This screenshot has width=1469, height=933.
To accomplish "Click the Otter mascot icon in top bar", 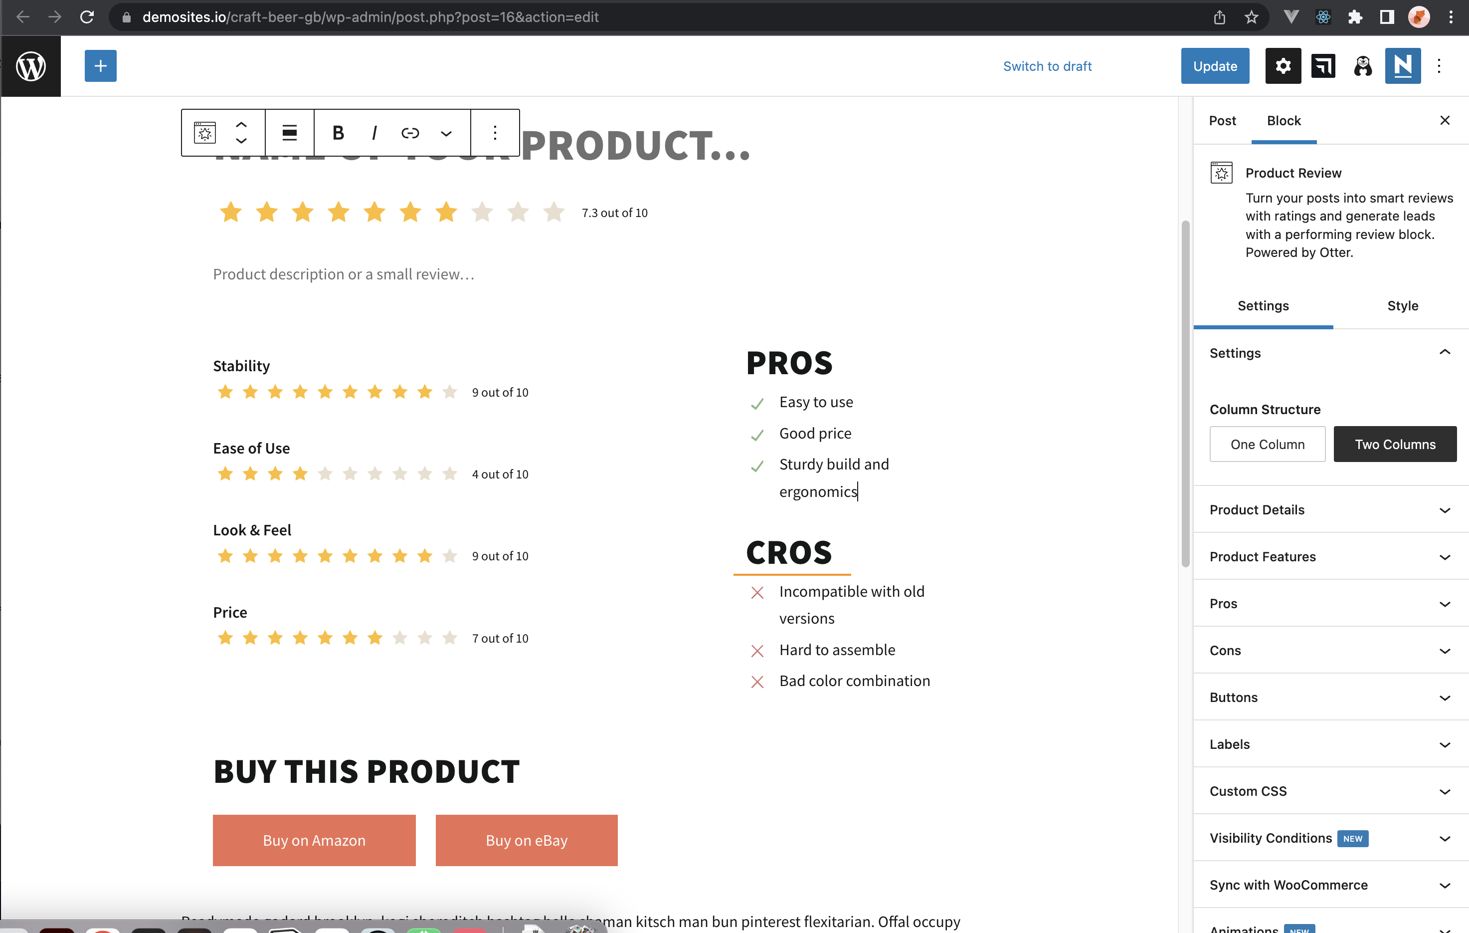I will (x=1363, y=66).
